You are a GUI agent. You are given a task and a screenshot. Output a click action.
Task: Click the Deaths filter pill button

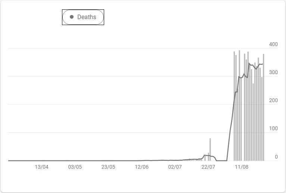click(83, 17)
